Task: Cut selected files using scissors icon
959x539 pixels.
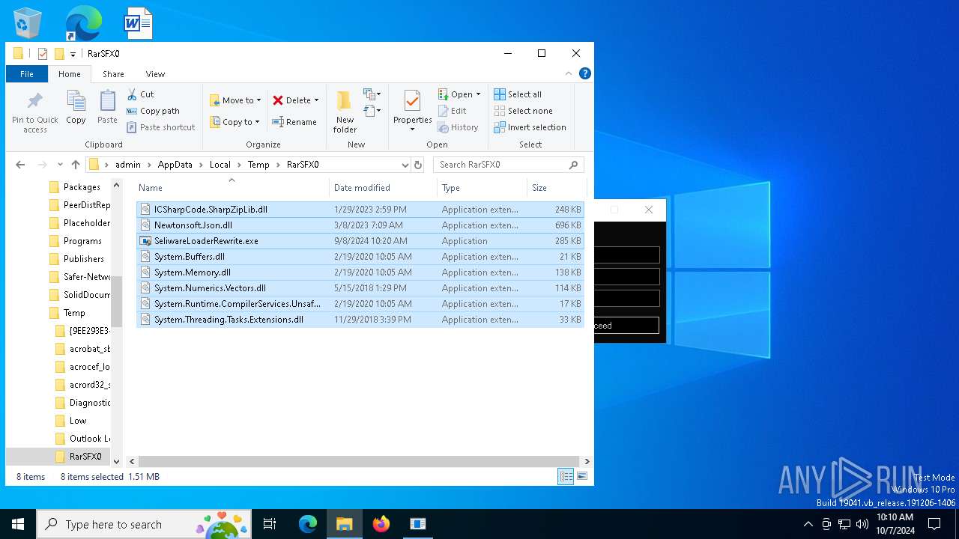Action: [140, 94]
